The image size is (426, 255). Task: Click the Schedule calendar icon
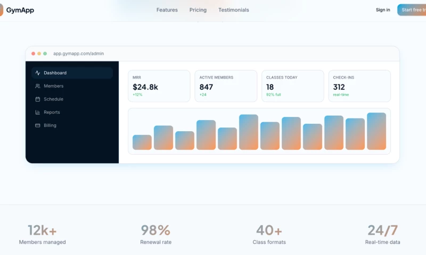[37, 99]
